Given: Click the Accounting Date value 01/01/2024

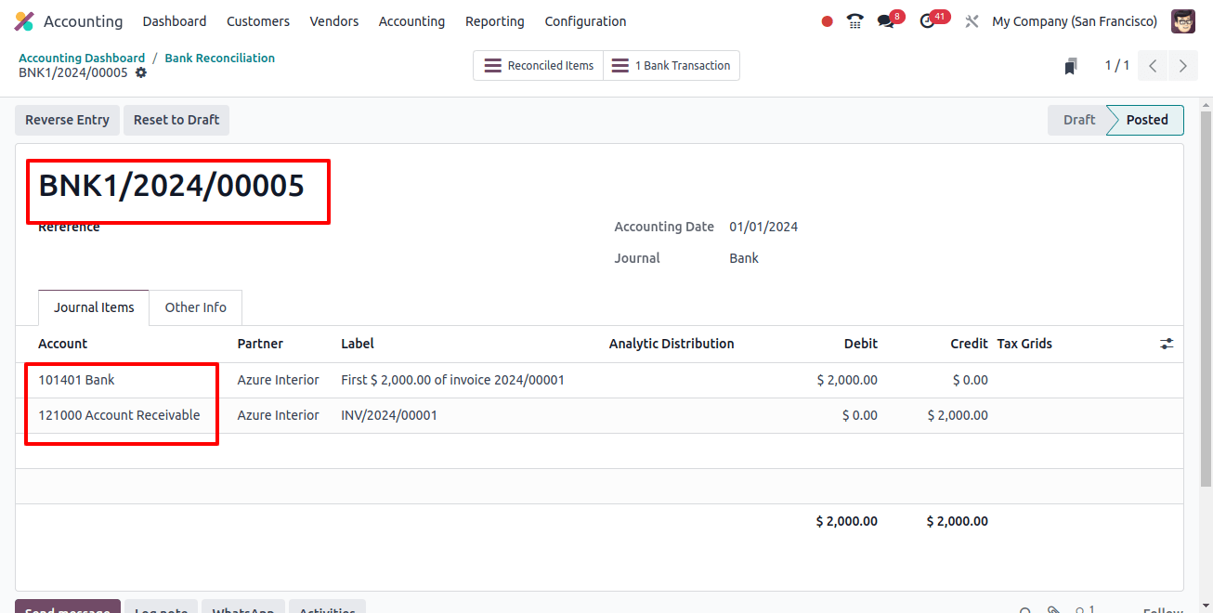Looking at the screenshot, I should coord(763,227).
